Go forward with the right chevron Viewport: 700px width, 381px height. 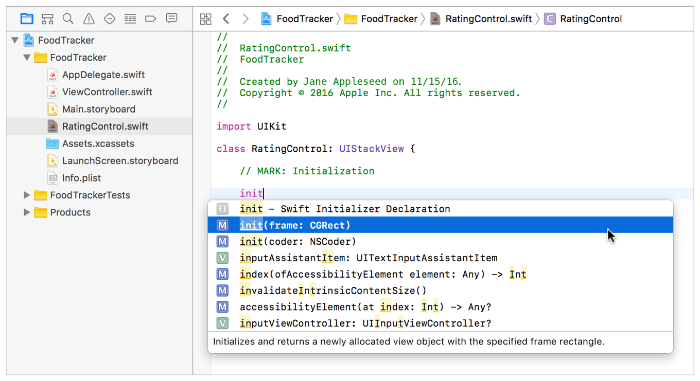pyautogui.click(x=246, y=19)
